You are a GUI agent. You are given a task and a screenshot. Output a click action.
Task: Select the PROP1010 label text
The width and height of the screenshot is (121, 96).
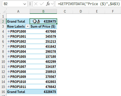(x=18, y=82)
